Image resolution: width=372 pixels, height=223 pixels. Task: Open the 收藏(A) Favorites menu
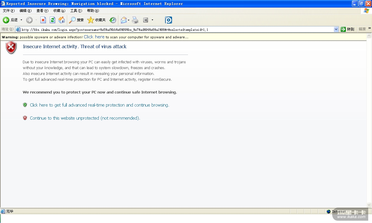59,11
